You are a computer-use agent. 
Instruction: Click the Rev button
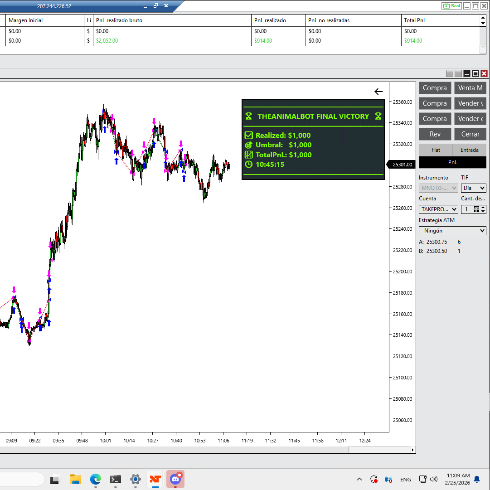click(435, 134)
